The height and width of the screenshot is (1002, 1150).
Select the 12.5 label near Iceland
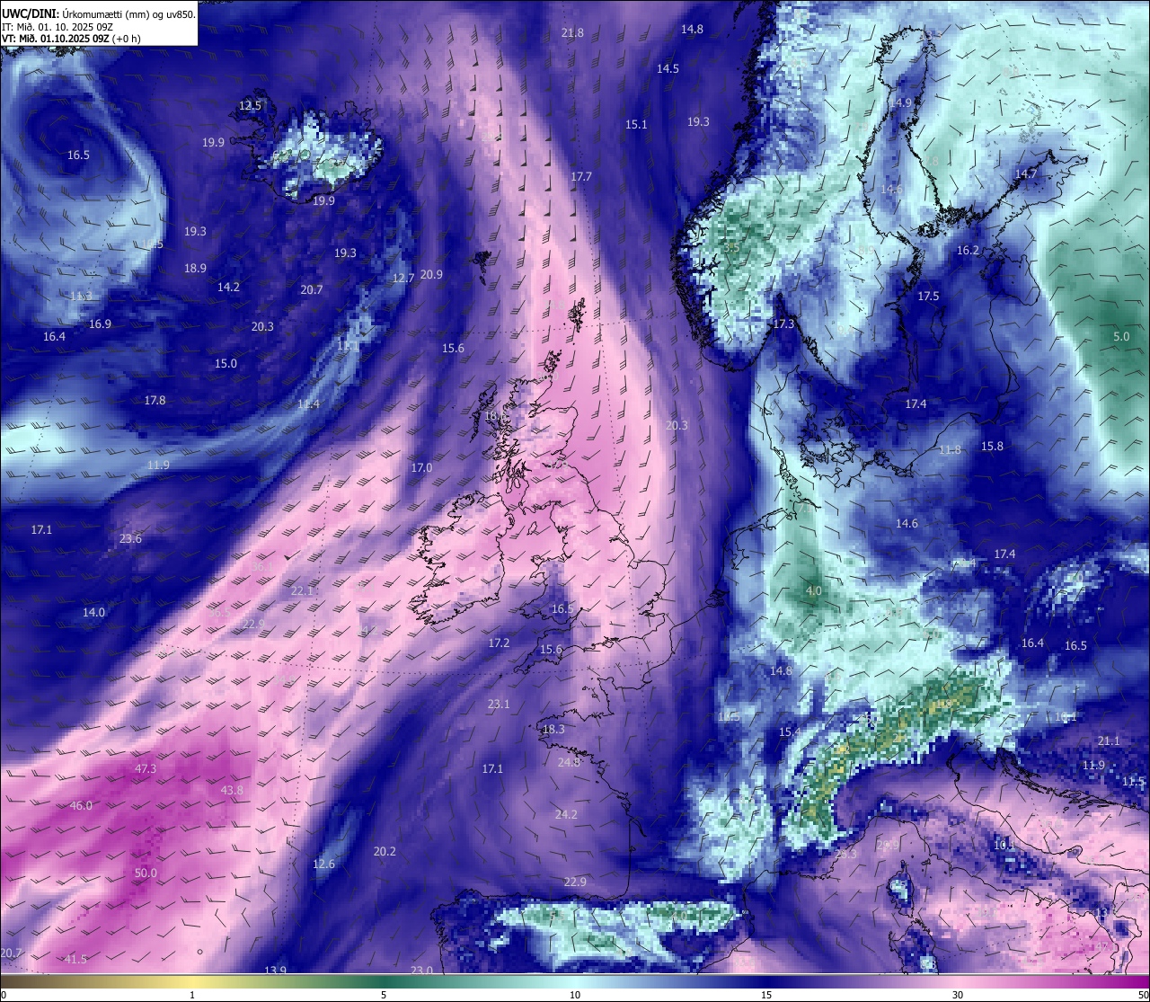tap(250, 106)
